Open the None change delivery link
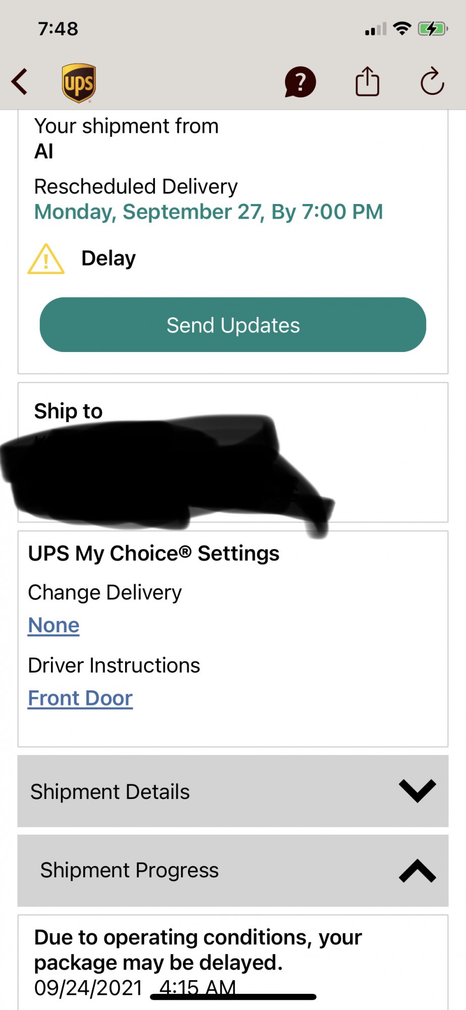 point(54,625)
